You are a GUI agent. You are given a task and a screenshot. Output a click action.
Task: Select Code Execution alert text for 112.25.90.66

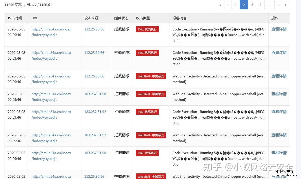point(218,58)
